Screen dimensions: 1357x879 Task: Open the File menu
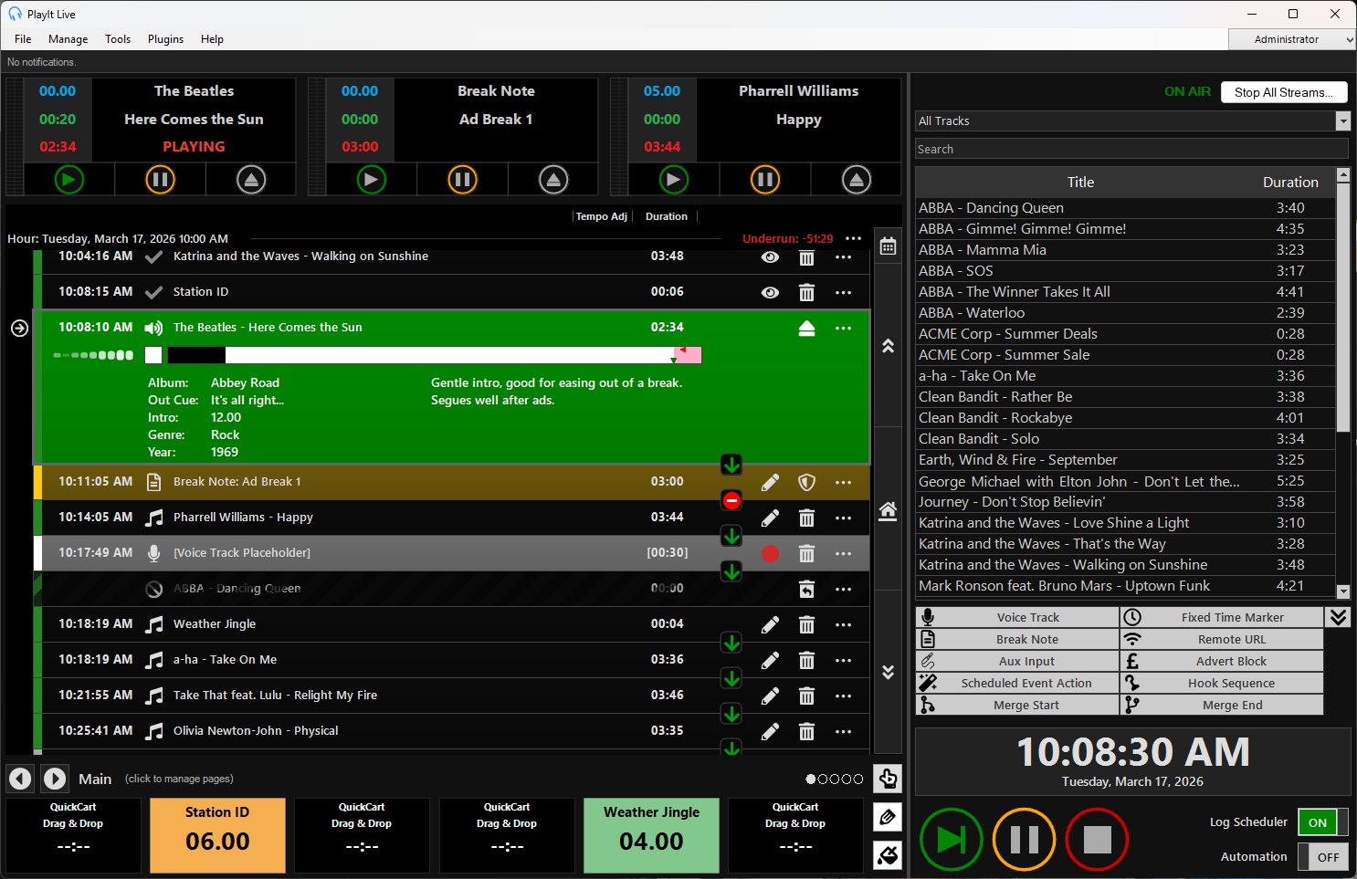(x=23, y=39)
